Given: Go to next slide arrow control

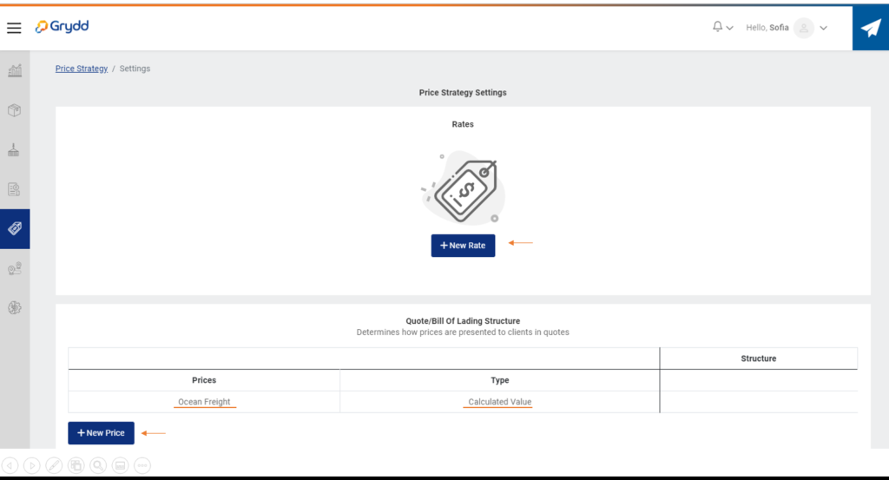Looking at the screenshot, I should pos(32,465).
